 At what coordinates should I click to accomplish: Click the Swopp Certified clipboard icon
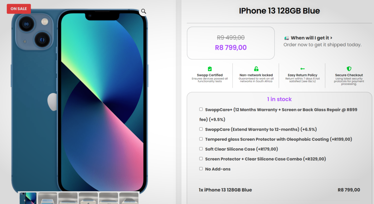click(x=210, y=69)
